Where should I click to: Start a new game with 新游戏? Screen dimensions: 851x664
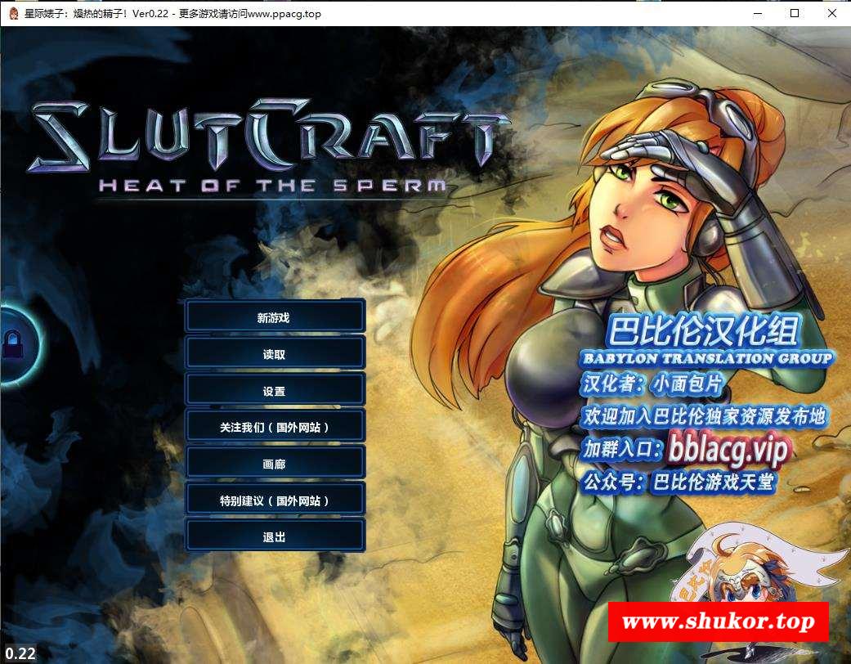pyautogui.click(x=275, y=316)
